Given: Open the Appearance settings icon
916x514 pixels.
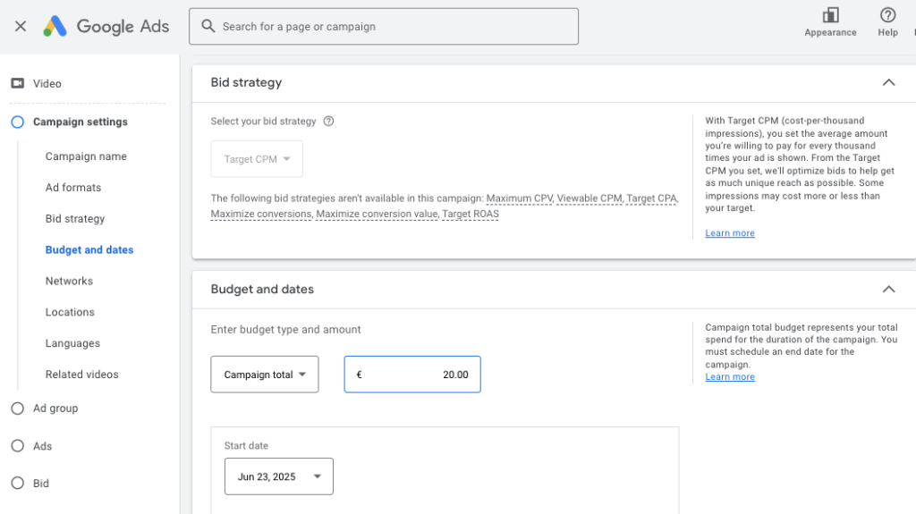Looking at the screenshot, I should point(830,16).
